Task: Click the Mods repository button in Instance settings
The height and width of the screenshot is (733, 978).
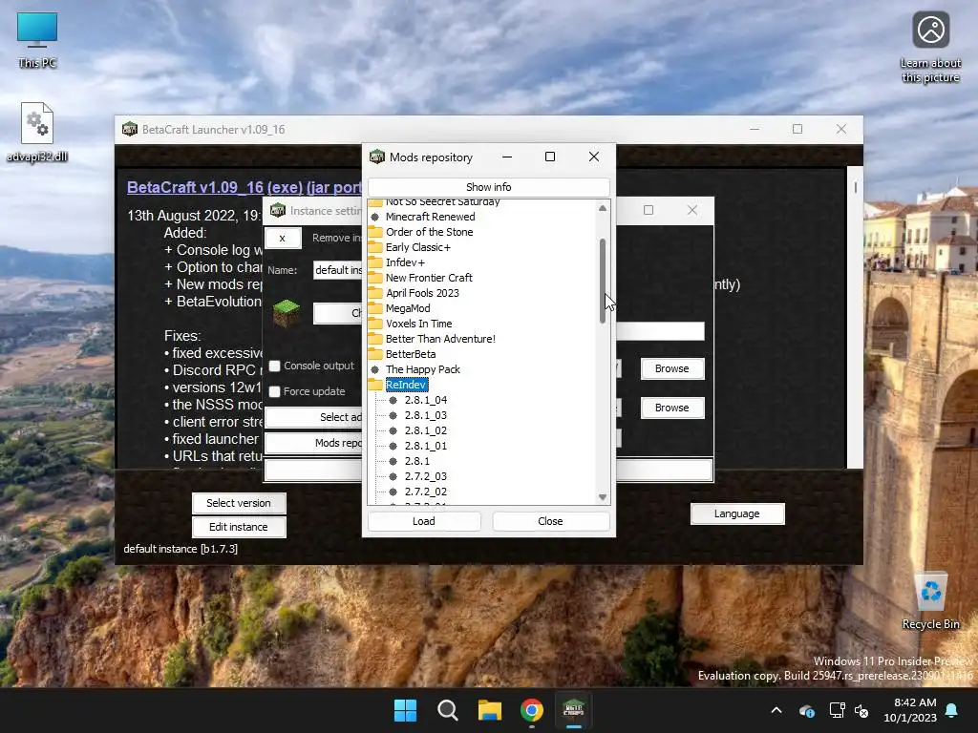Action: point(313,443)
